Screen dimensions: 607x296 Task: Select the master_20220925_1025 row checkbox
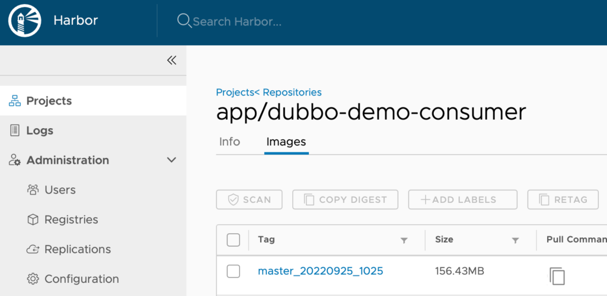234,271
